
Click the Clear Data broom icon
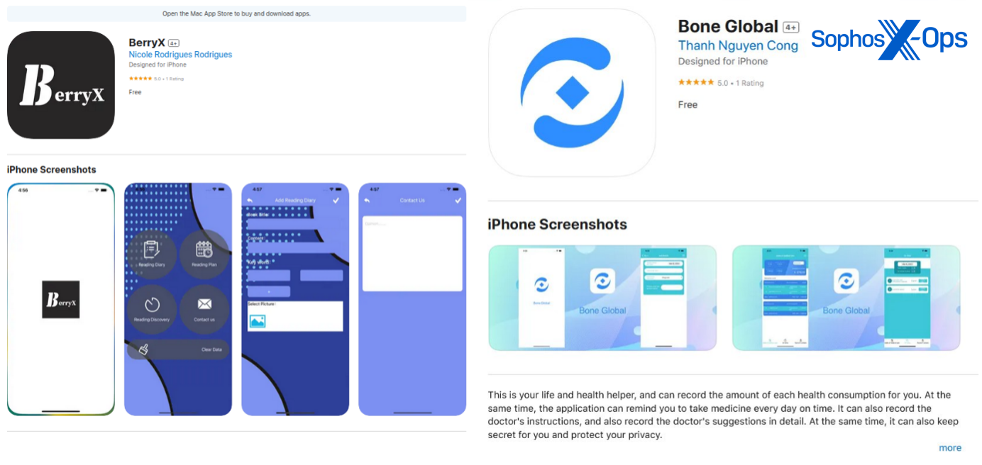pos(144,349)
